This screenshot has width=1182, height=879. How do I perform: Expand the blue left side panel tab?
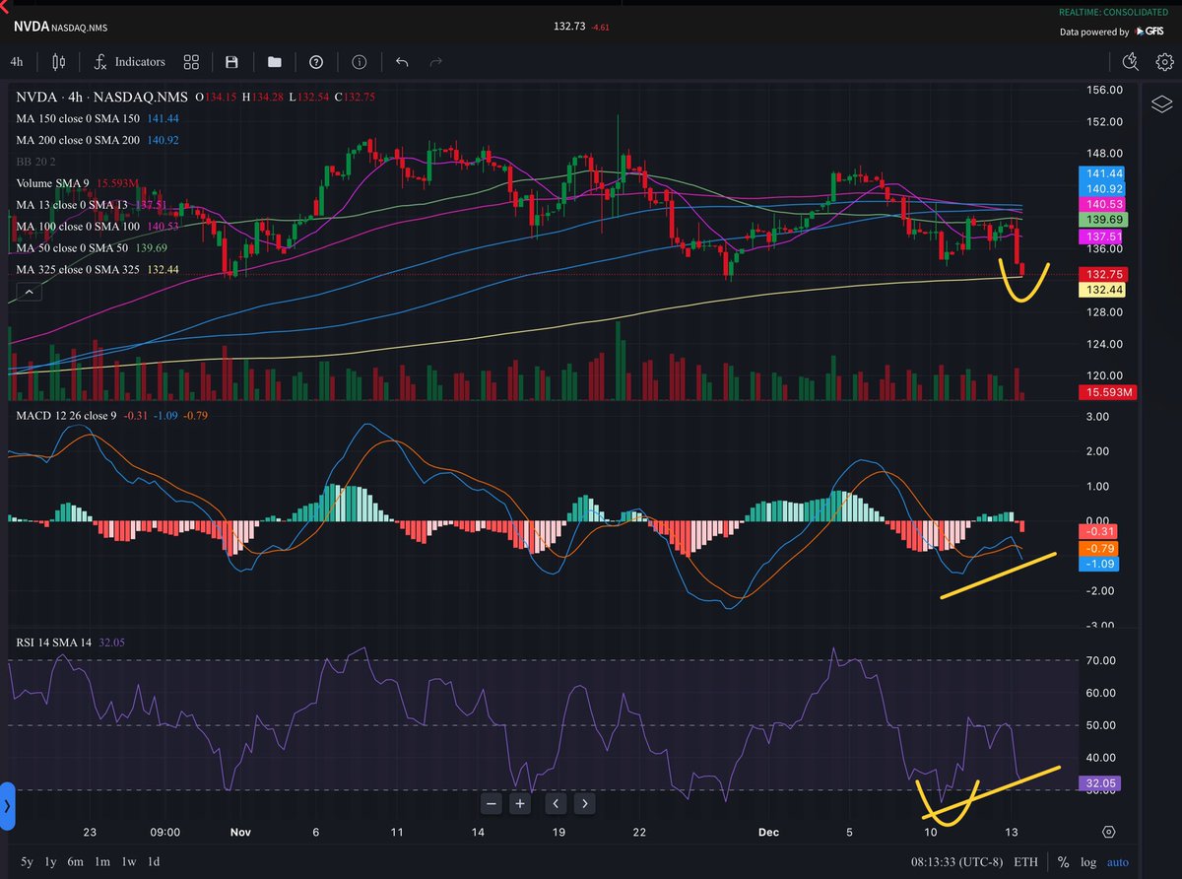(x=7, y=806)
